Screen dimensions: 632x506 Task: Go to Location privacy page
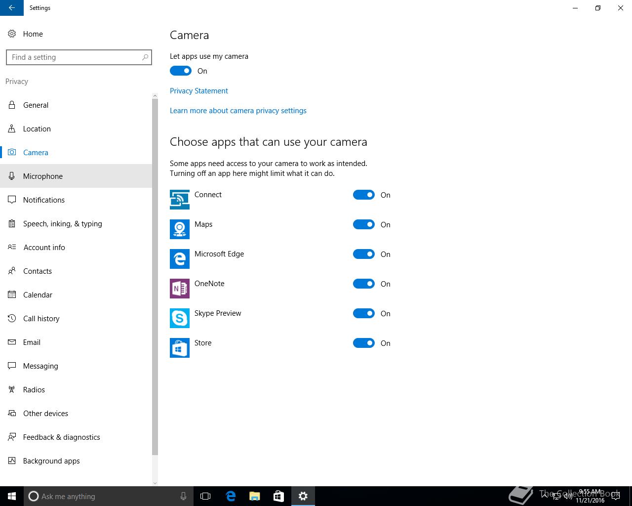click(76, 129)
